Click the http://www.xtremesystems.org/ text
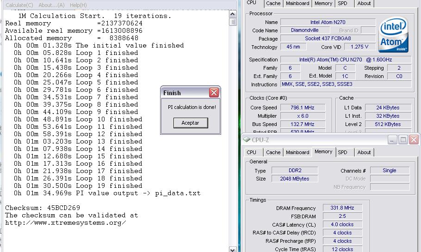Screen dimensions: 421x252 (66, 223)
